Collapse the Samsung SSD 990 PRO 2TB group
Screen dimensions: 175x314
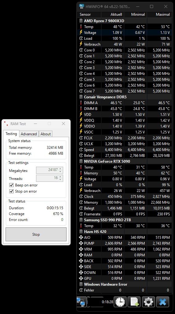(81, 220)
